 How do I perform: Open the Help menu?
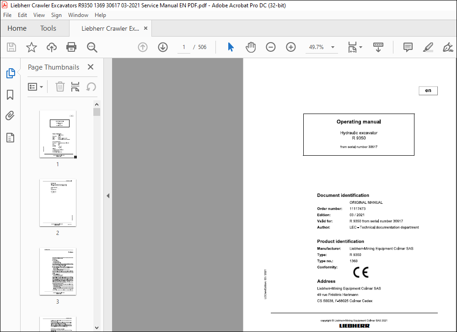click(100, 15)
